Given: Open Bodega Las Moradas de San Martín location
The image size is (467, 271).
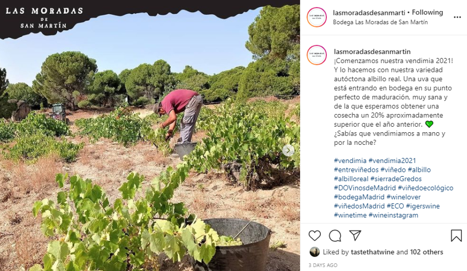Looking at the screenshot, I should coord(380,22).
